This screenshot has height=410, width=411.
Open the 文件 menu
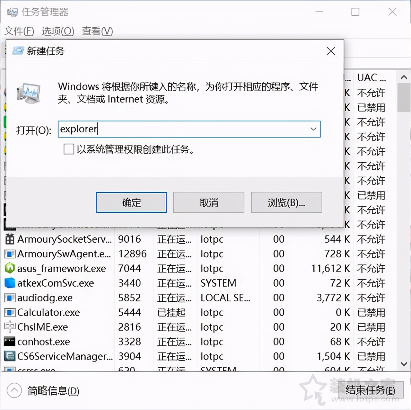18,31
